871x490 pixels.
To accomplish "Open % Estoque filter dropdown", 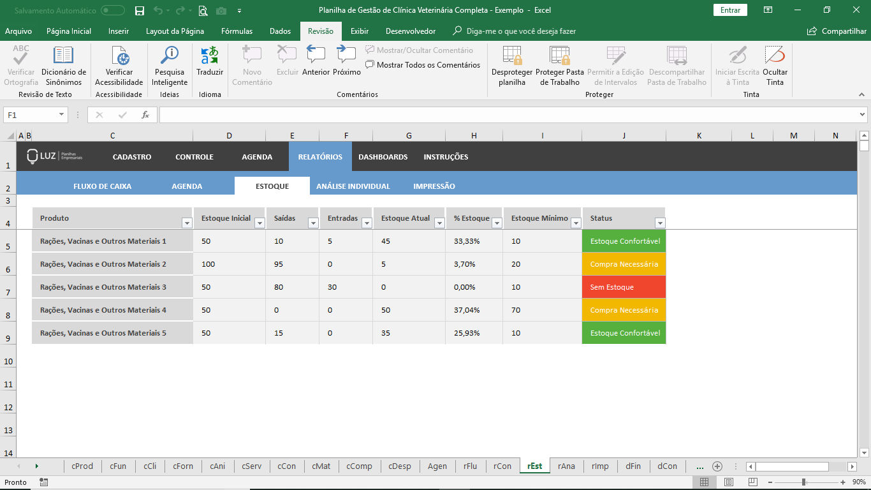I will 497,223.
